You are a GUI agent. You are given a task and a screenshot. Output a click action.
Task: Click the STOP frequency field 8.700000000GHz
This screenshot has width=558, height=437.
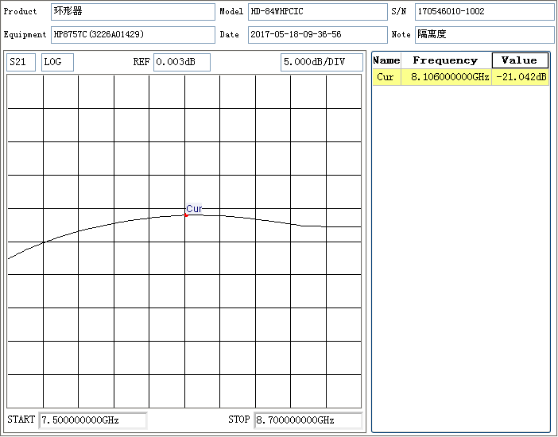point(308,420)
